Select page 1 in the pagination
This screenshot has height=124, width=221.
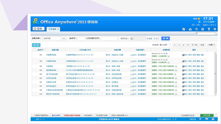pos(170,45)
